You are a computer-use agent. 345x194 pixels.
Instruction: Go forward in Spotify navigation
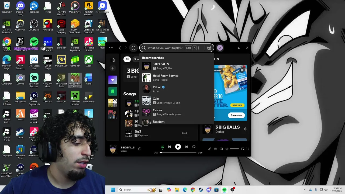coord(126,48)
